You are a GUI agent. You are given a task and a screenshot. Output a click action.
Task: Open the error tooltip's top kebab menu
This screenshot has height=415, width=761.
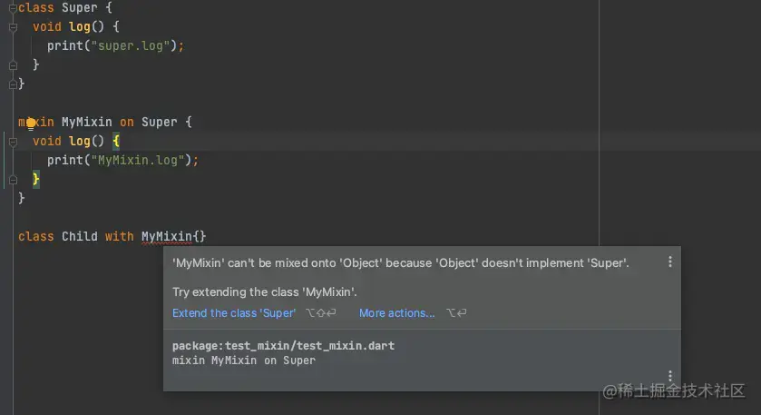click(669, 262)
